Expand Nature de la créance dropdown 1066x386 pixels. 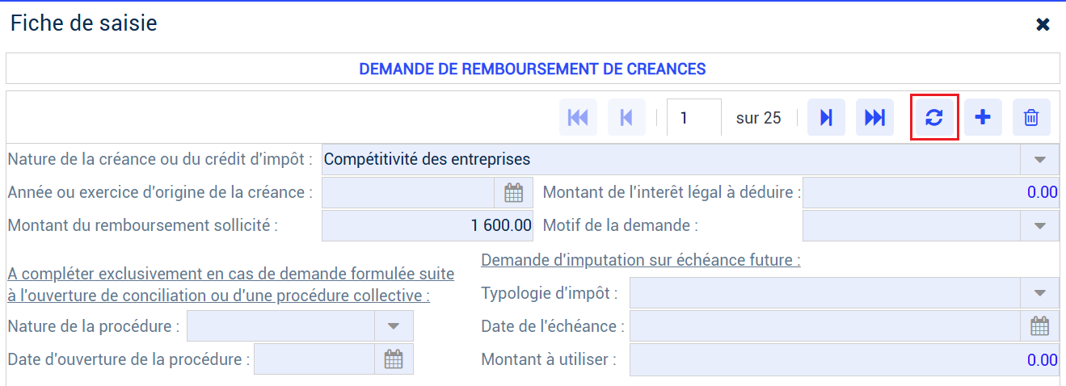point(1040,160)
